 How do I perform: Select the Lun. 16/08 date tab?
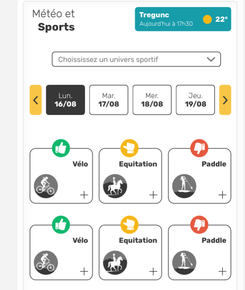(65, 100)
